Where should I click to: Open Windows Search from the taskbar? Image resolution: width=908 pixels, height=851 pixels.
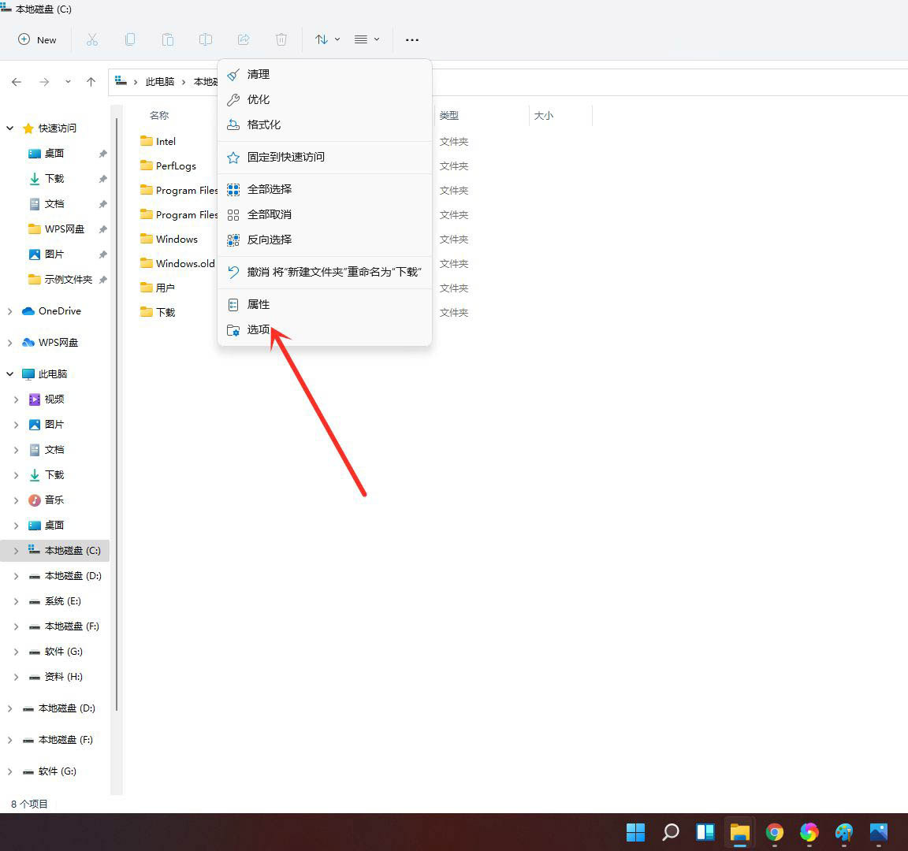coord(670,832)
